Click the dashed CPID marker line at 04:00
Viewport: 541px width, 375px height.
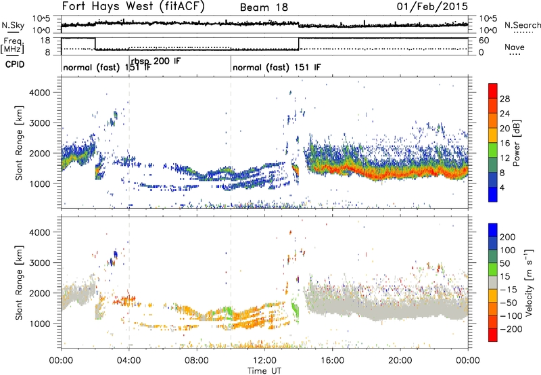coord(129,143)
